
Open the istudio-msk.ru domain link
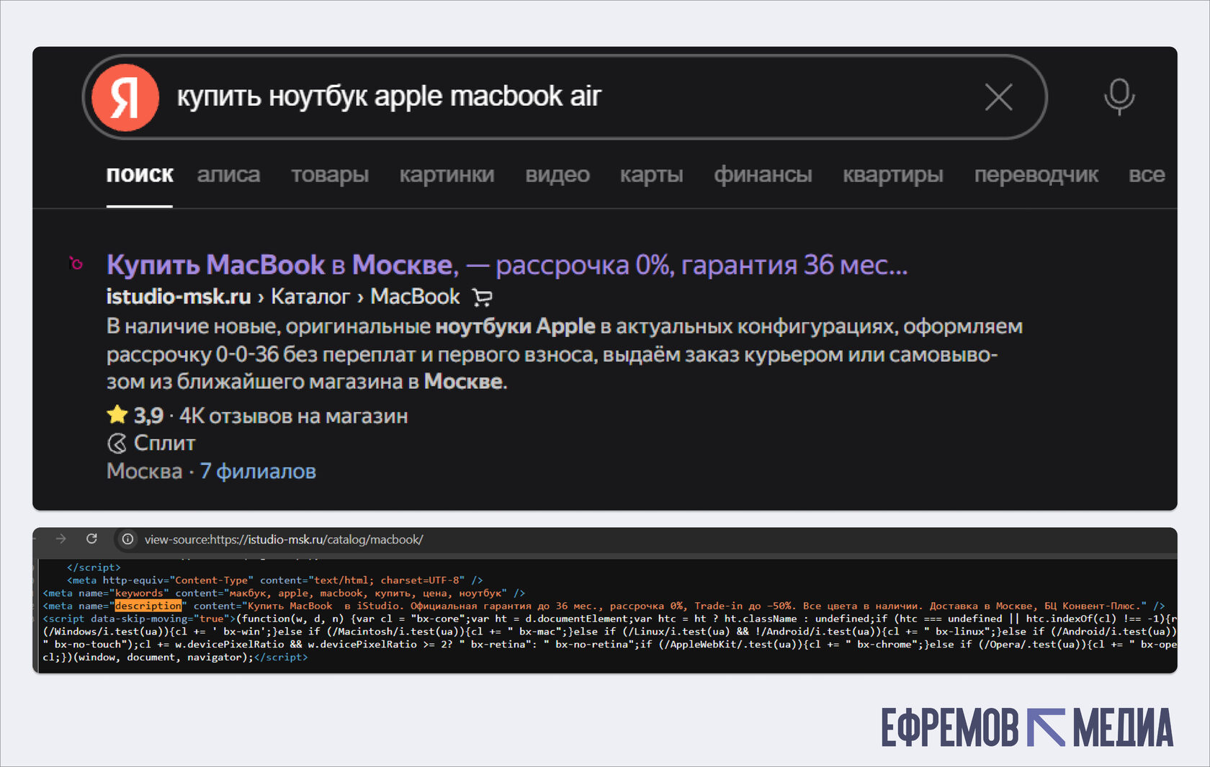click(x=179, y=297)
